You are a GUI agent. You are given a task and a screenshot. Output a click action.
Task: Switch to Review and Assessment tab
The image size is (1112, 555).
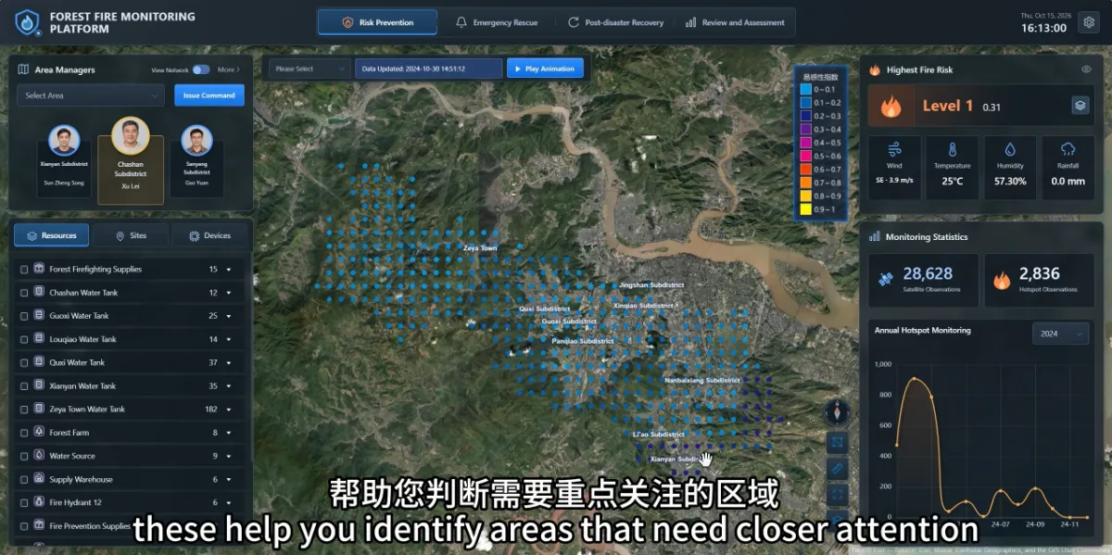point(735,22)
